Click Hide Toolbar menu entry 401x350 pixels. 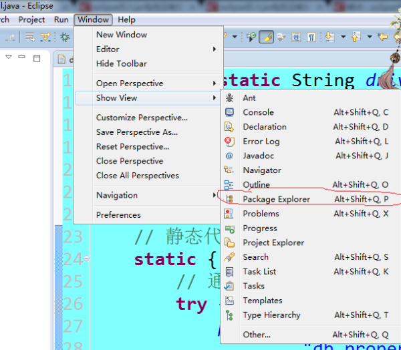(121, 64)
